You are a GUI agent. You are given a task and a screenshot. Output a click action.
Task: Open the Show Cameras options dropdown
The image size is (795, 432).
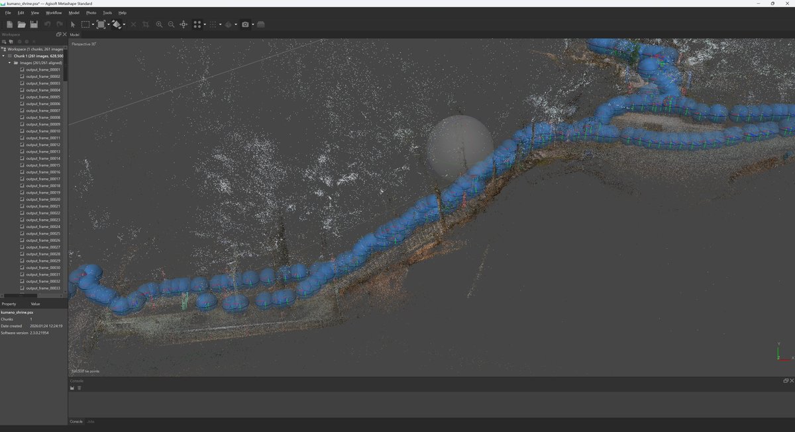coord(252,24)
